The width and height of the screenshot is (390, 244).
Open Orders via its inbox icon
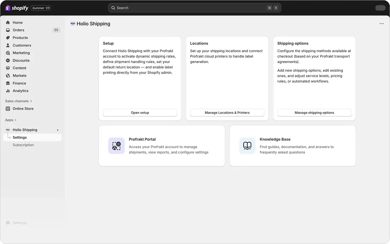8,30
